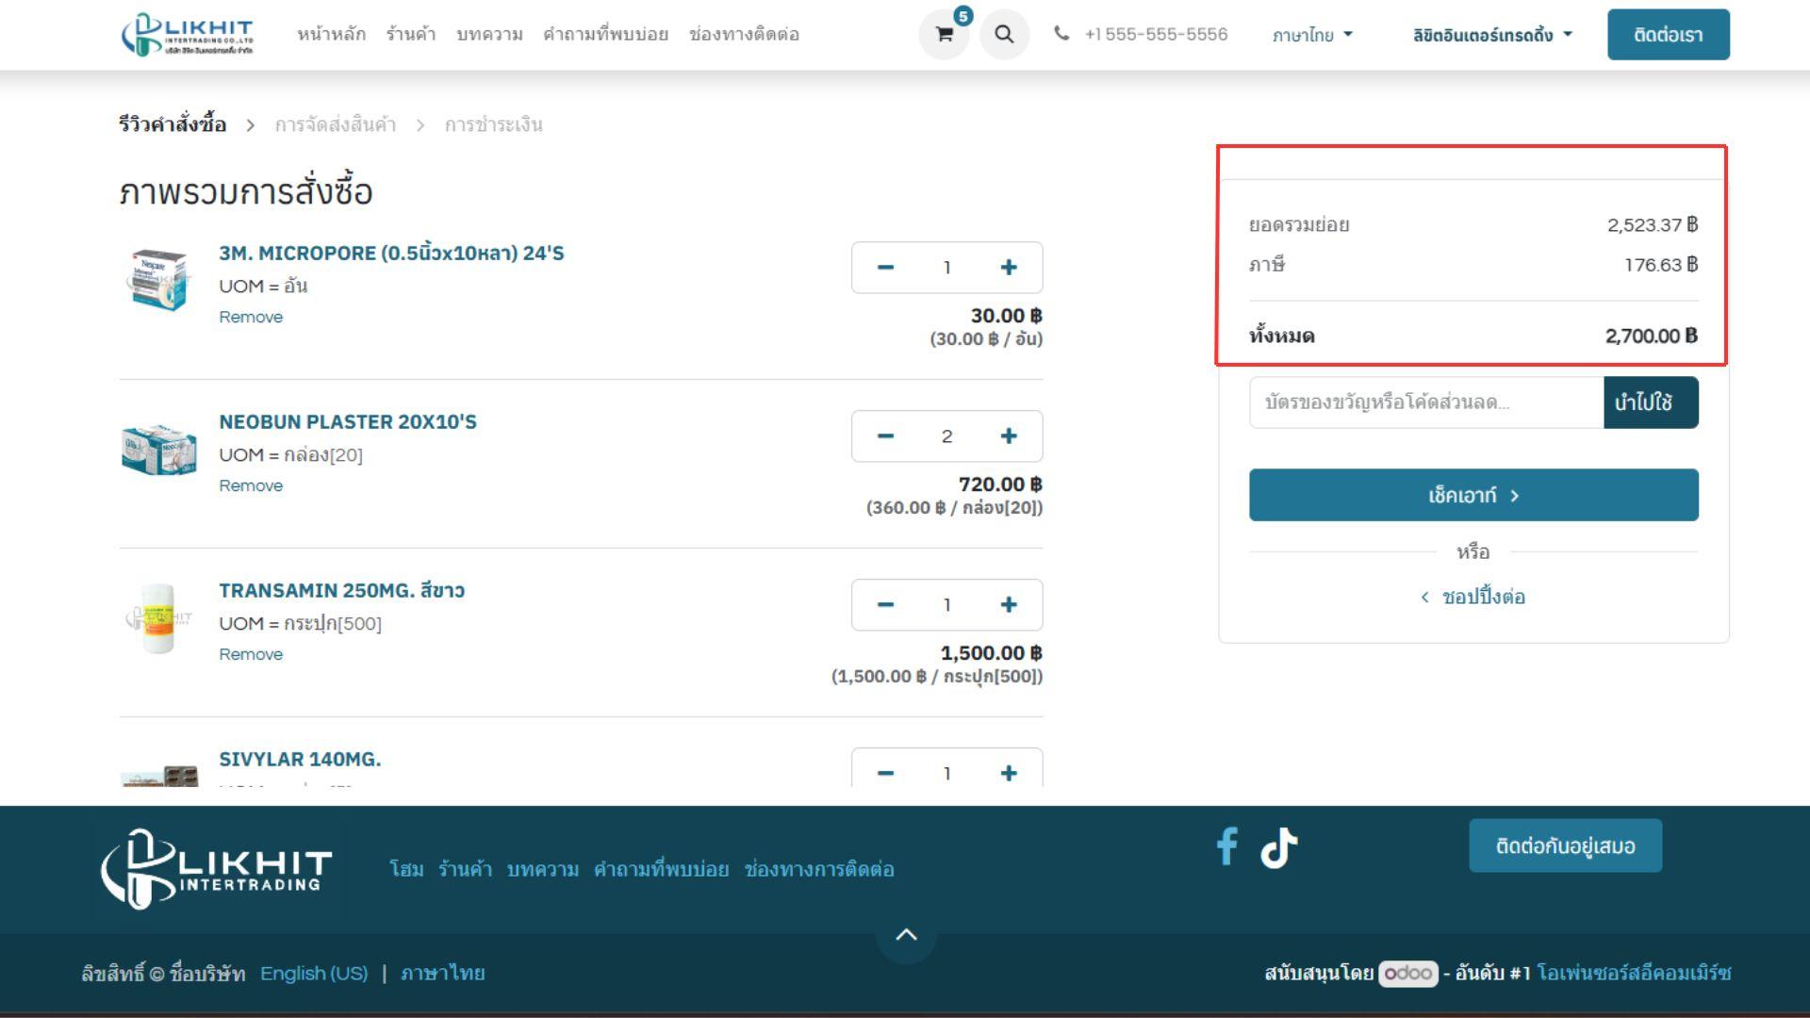Click the total amount 2,700.00 ฿
The width and height of the screenshot is (1810, 1018).
[x=1652, y=336]
